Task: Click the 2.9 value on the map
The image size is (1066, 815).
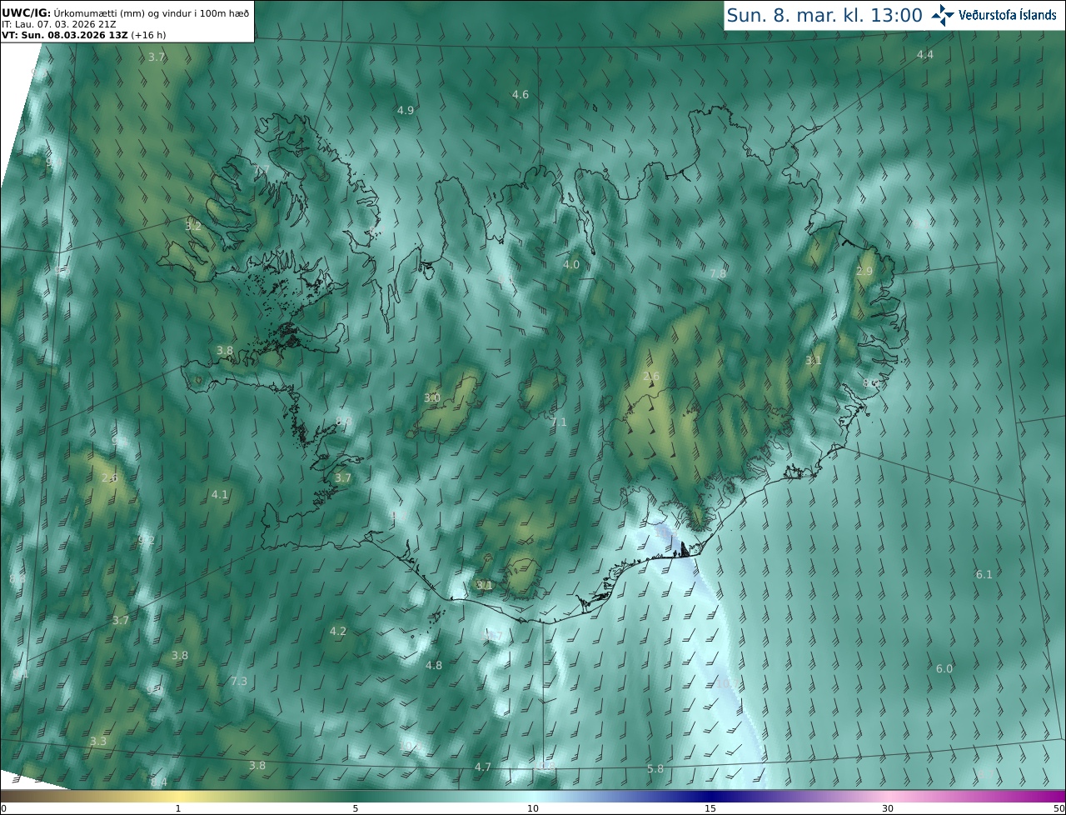Action: tap(864, 271)
